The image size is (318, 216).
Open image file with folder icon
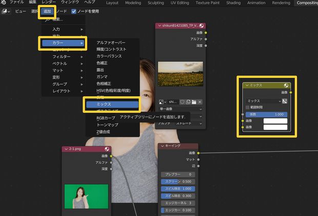(x=194, y=102)
